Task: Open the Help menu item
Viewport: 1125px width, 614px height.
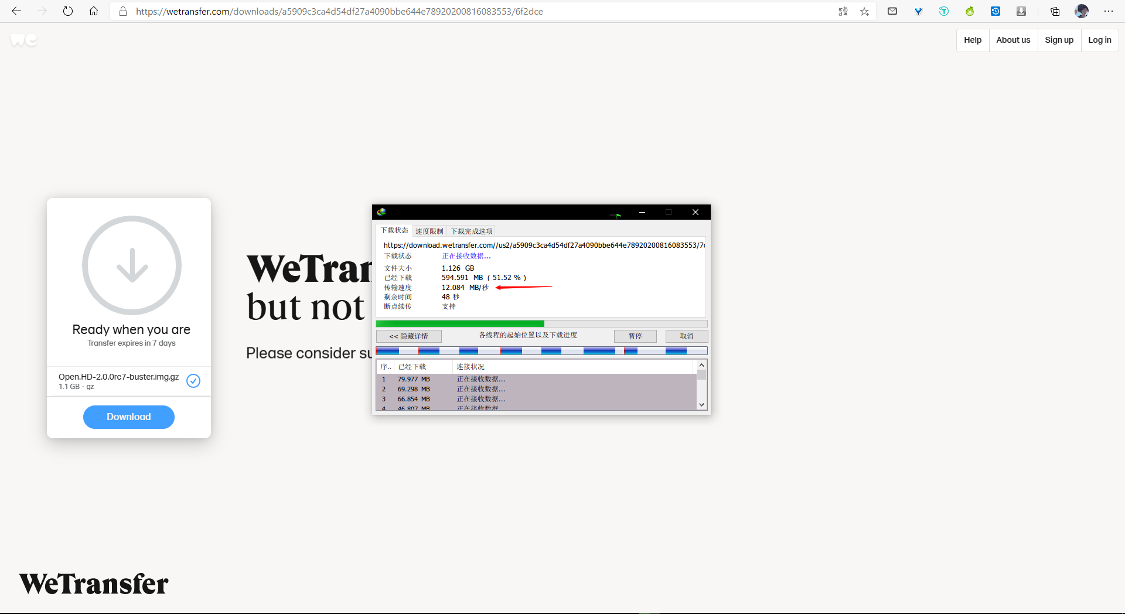Action: (973, 40)
